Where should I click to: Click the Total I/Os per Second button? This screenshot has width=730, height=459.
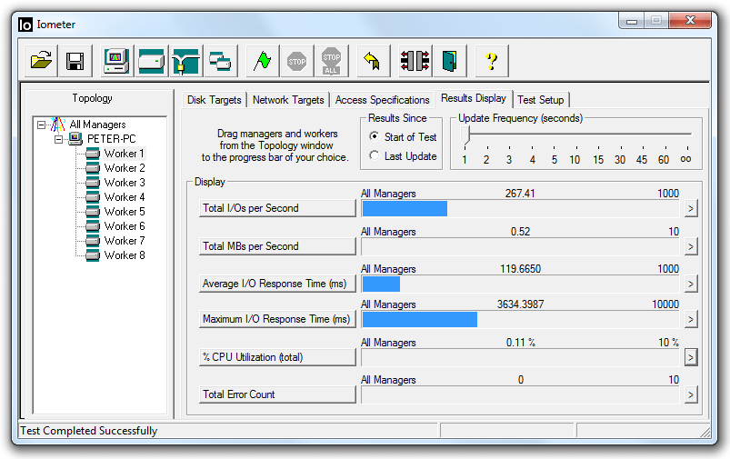tap(277, 208)
